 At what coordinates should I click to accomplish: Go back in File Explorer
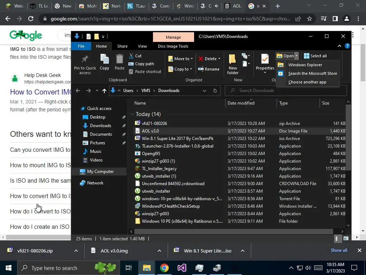(x=78, y=91)
